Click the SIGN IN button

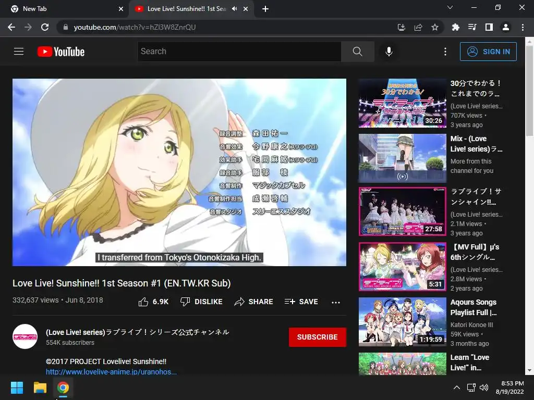tap(488, 52)
